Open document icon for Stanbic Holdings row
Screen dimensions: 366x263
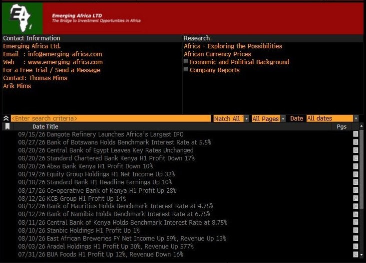tap(356, 230)
